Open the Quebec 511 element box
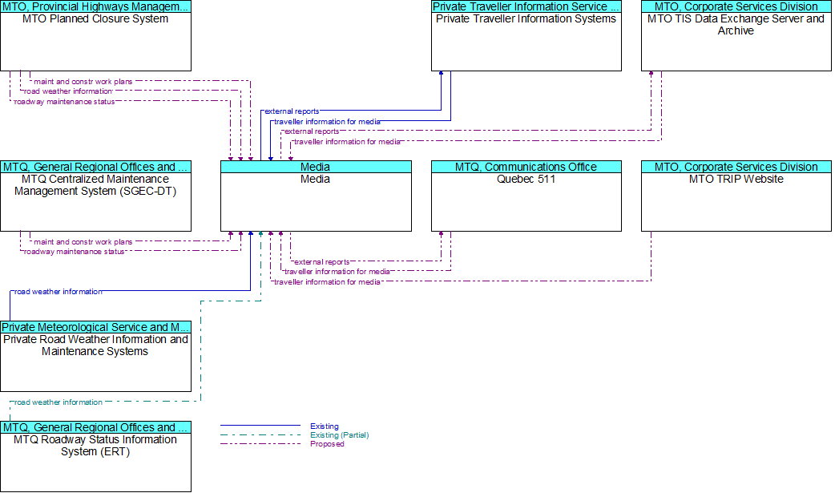The height and width of the screenshot is (501, 839). point(526,202)
